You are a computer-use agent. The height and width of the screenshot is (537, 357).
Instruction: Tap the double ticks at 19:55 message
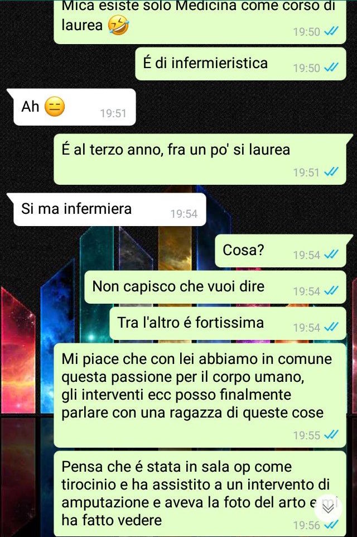331,435
